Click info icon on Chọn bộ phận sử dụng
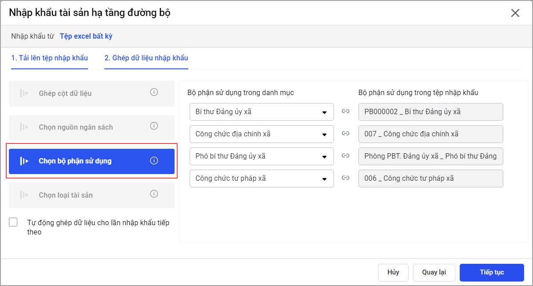 [x=154, y=161]
